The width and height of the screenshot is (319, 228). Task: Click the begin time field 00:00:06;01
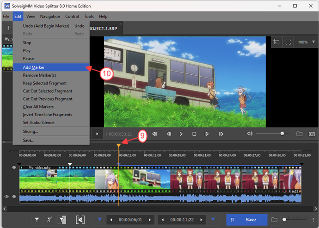130,220
